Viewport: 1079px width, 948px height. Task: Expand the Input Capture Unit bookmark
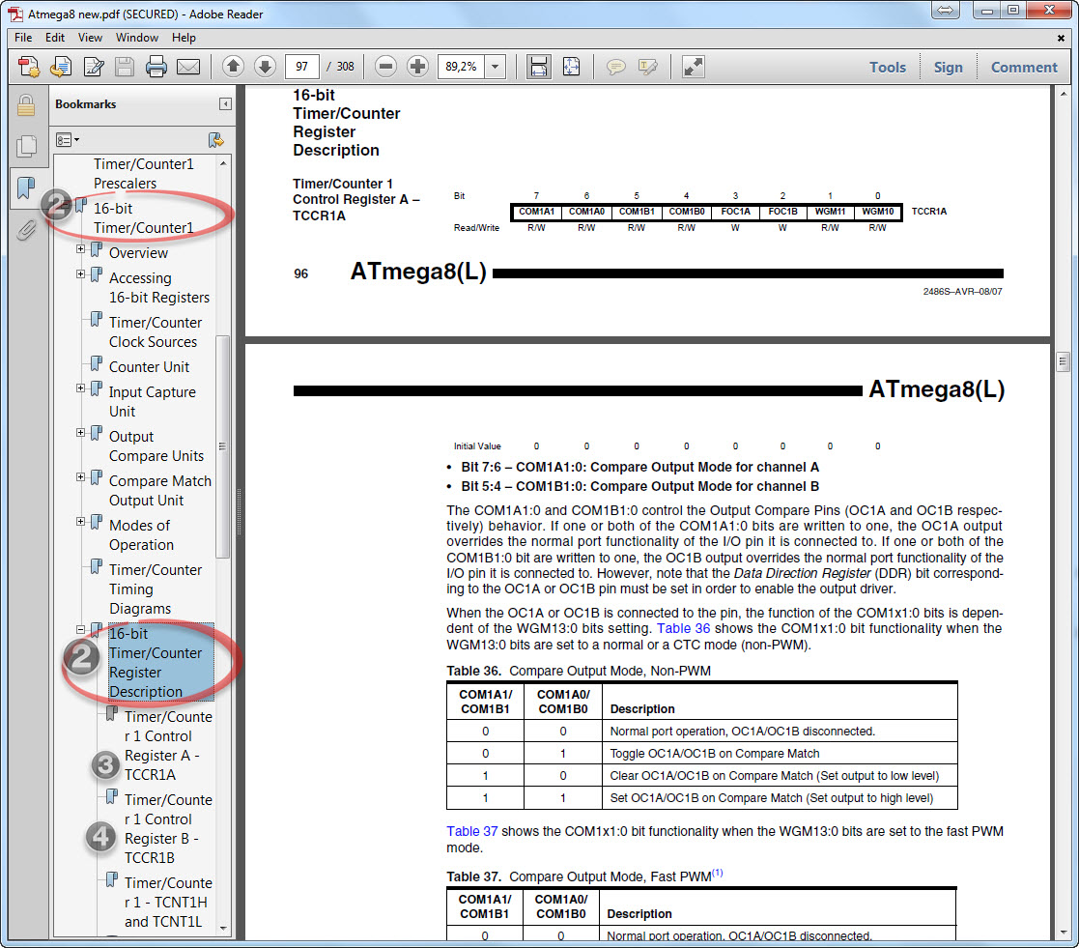[80, 388]
